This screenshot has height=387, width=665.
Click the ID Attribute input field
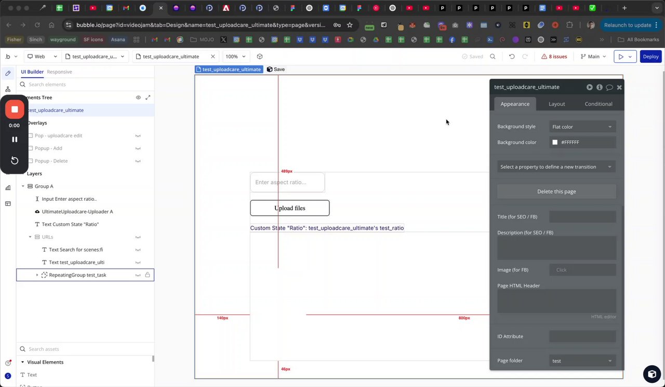pyautogui.click(x=582, y=337)
